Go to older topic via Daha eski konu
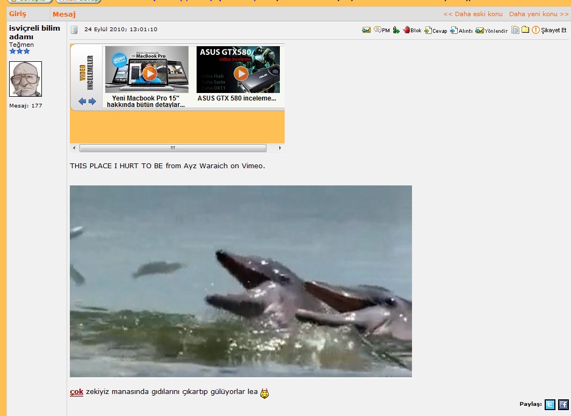The image size is (571, 416). tap(473, 14)
